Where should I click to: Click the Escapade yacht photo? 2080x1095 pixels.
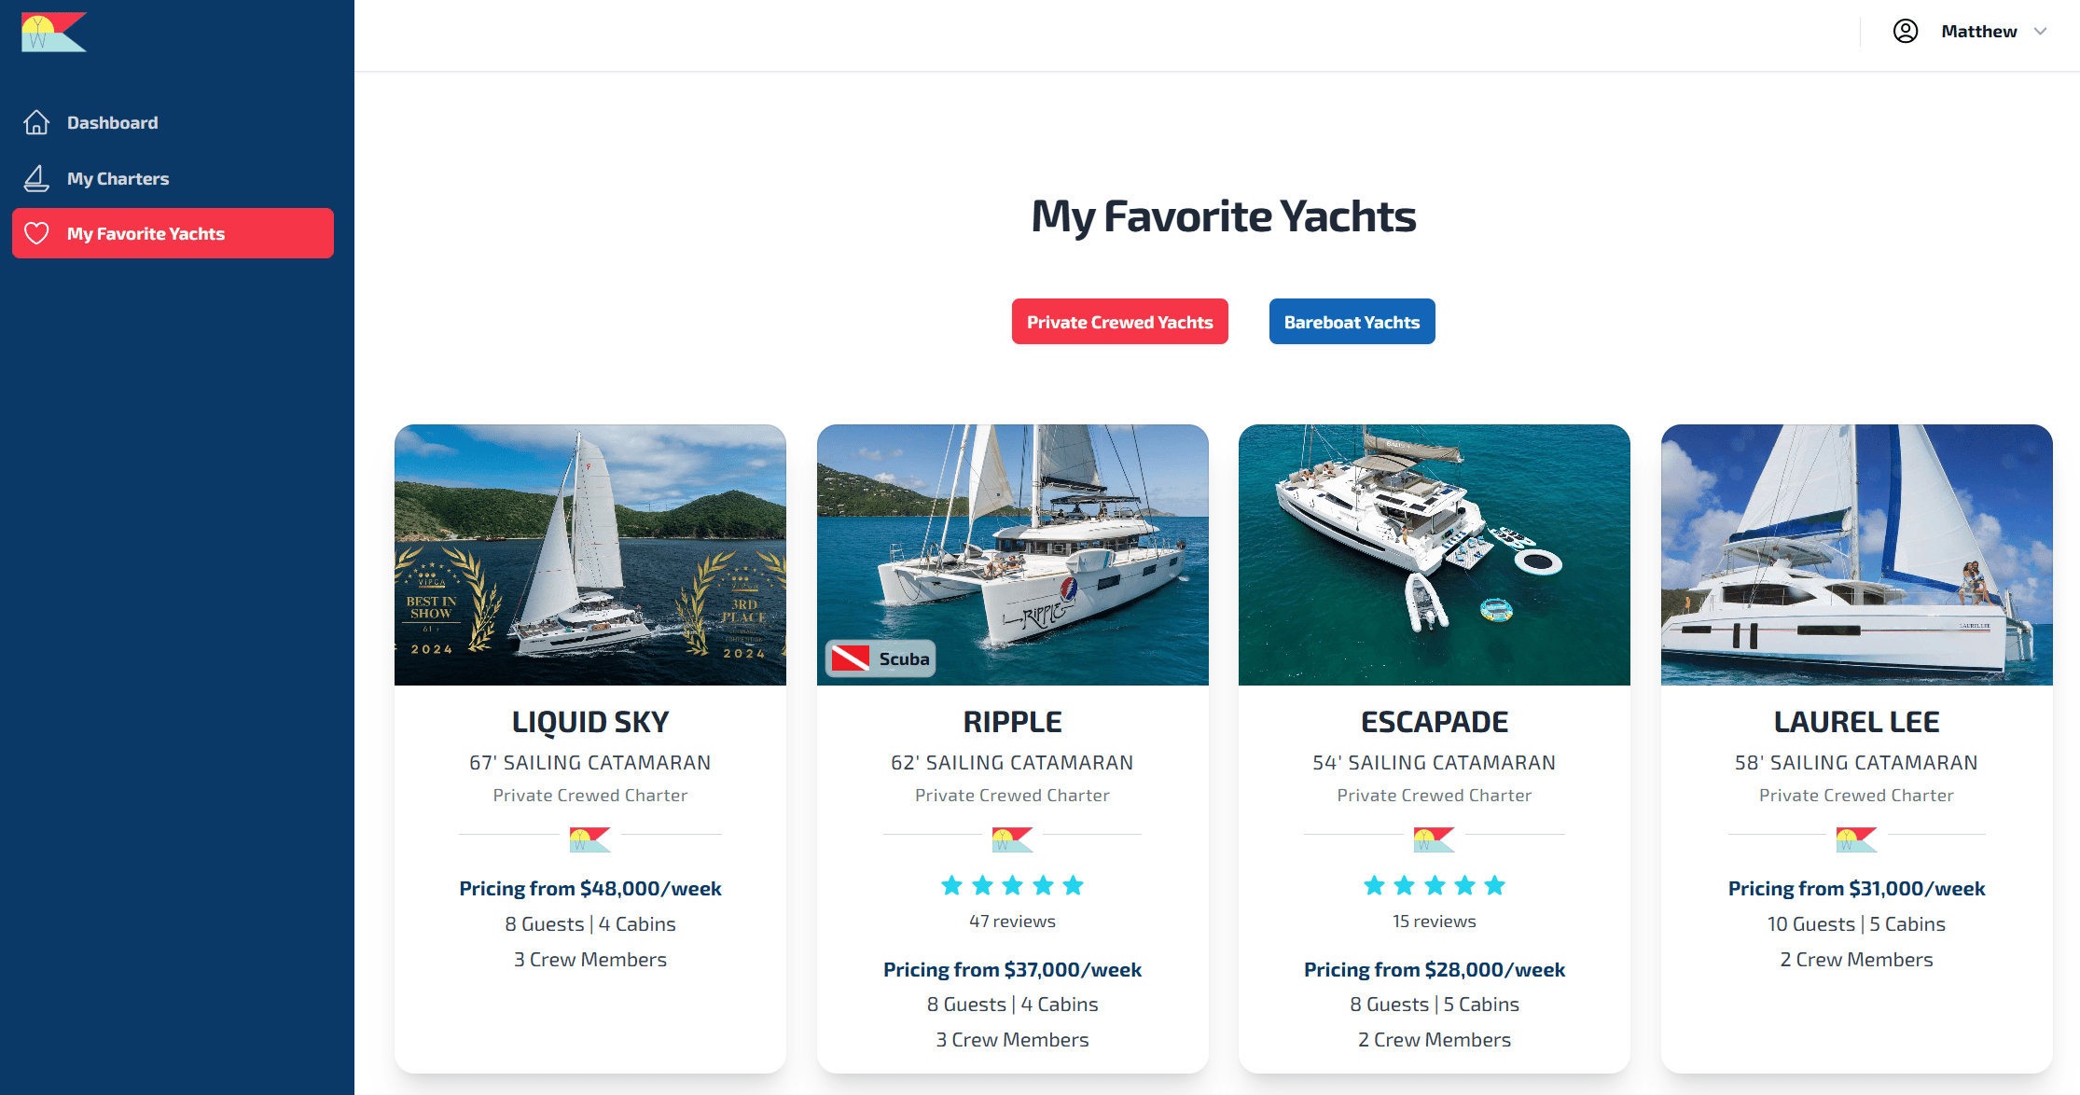(x=1434, y=555)
